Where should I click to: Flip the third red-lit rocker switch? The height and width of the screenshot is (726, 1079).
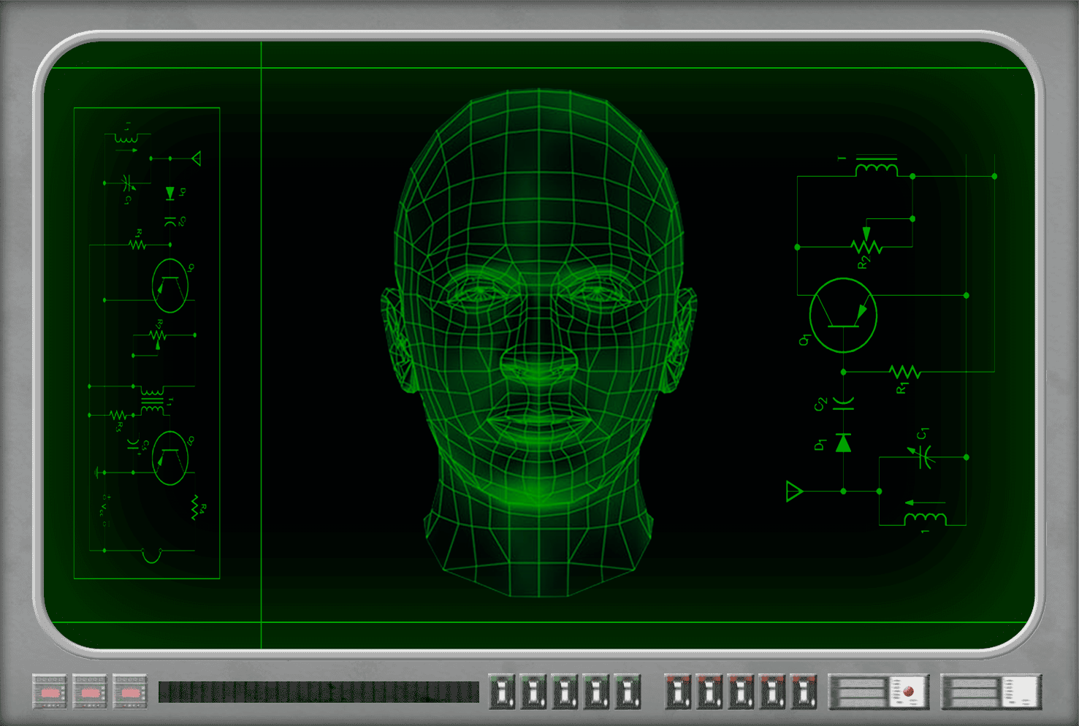pos(741,691)
